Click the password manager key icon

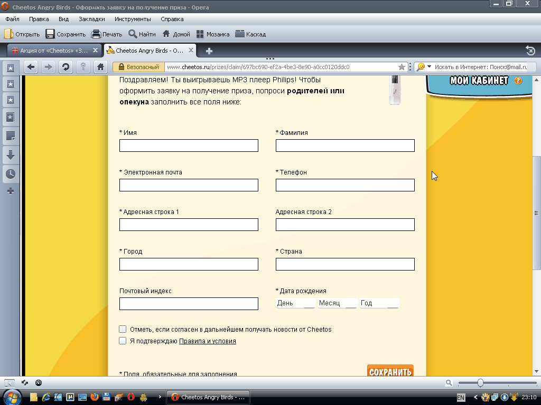(x=83, y=67)
